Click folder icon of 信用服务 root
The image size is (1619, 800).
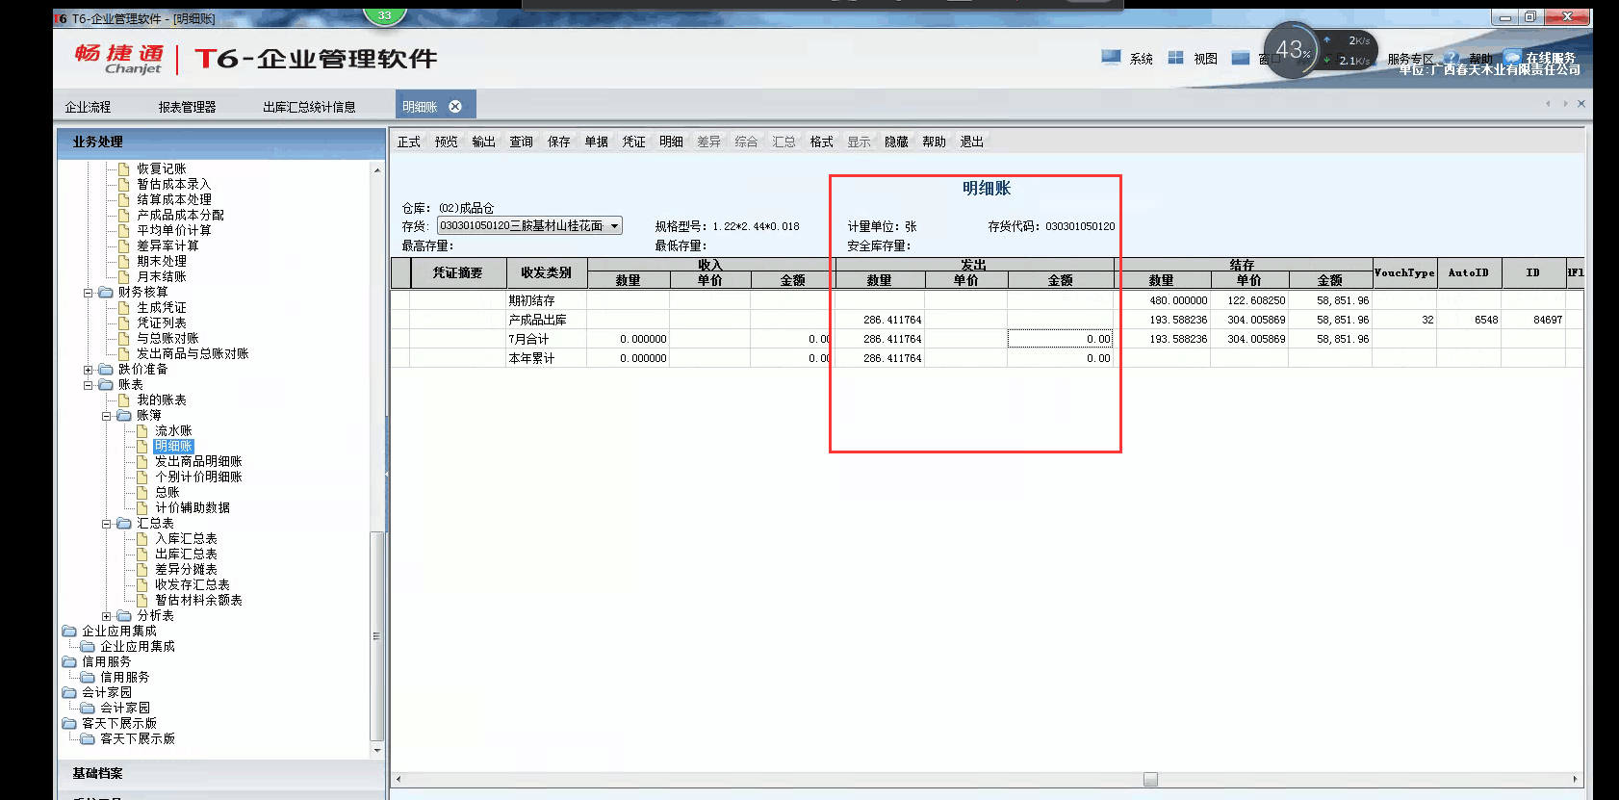[x=69, y=661]
